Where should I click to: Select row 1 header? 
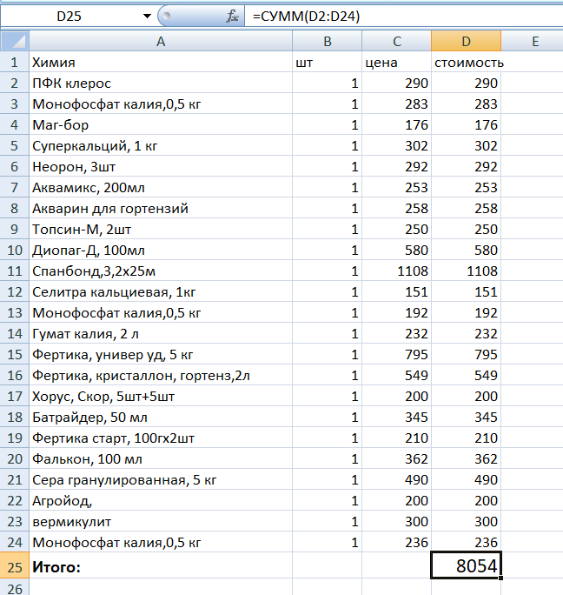pos(15,62)
